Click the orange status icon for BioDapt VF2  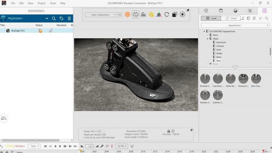tap(40, 31)
